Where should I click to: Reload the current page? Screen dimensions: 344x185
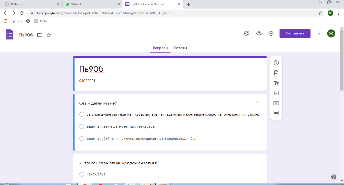tap(22, 13)
